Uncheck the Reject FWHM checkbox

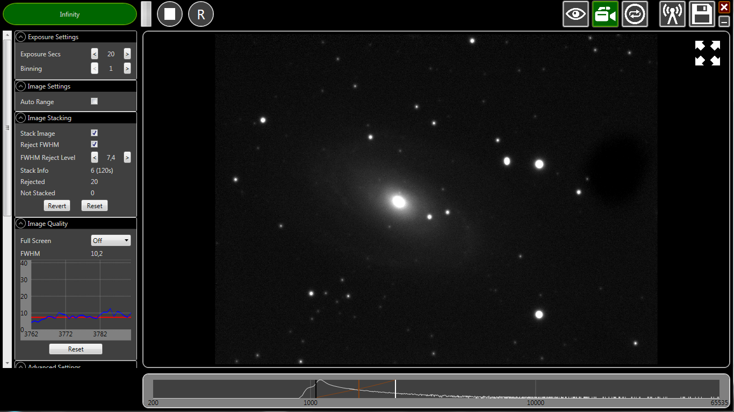pos(95,144)
